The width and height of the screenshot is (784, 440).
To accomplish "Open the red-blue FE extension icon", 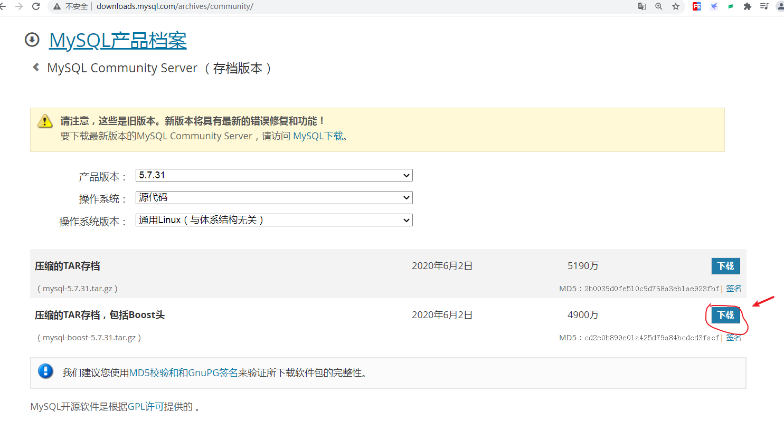I will tap(697, 6).
